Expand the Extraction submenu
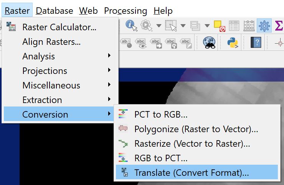 coord(61,100)
